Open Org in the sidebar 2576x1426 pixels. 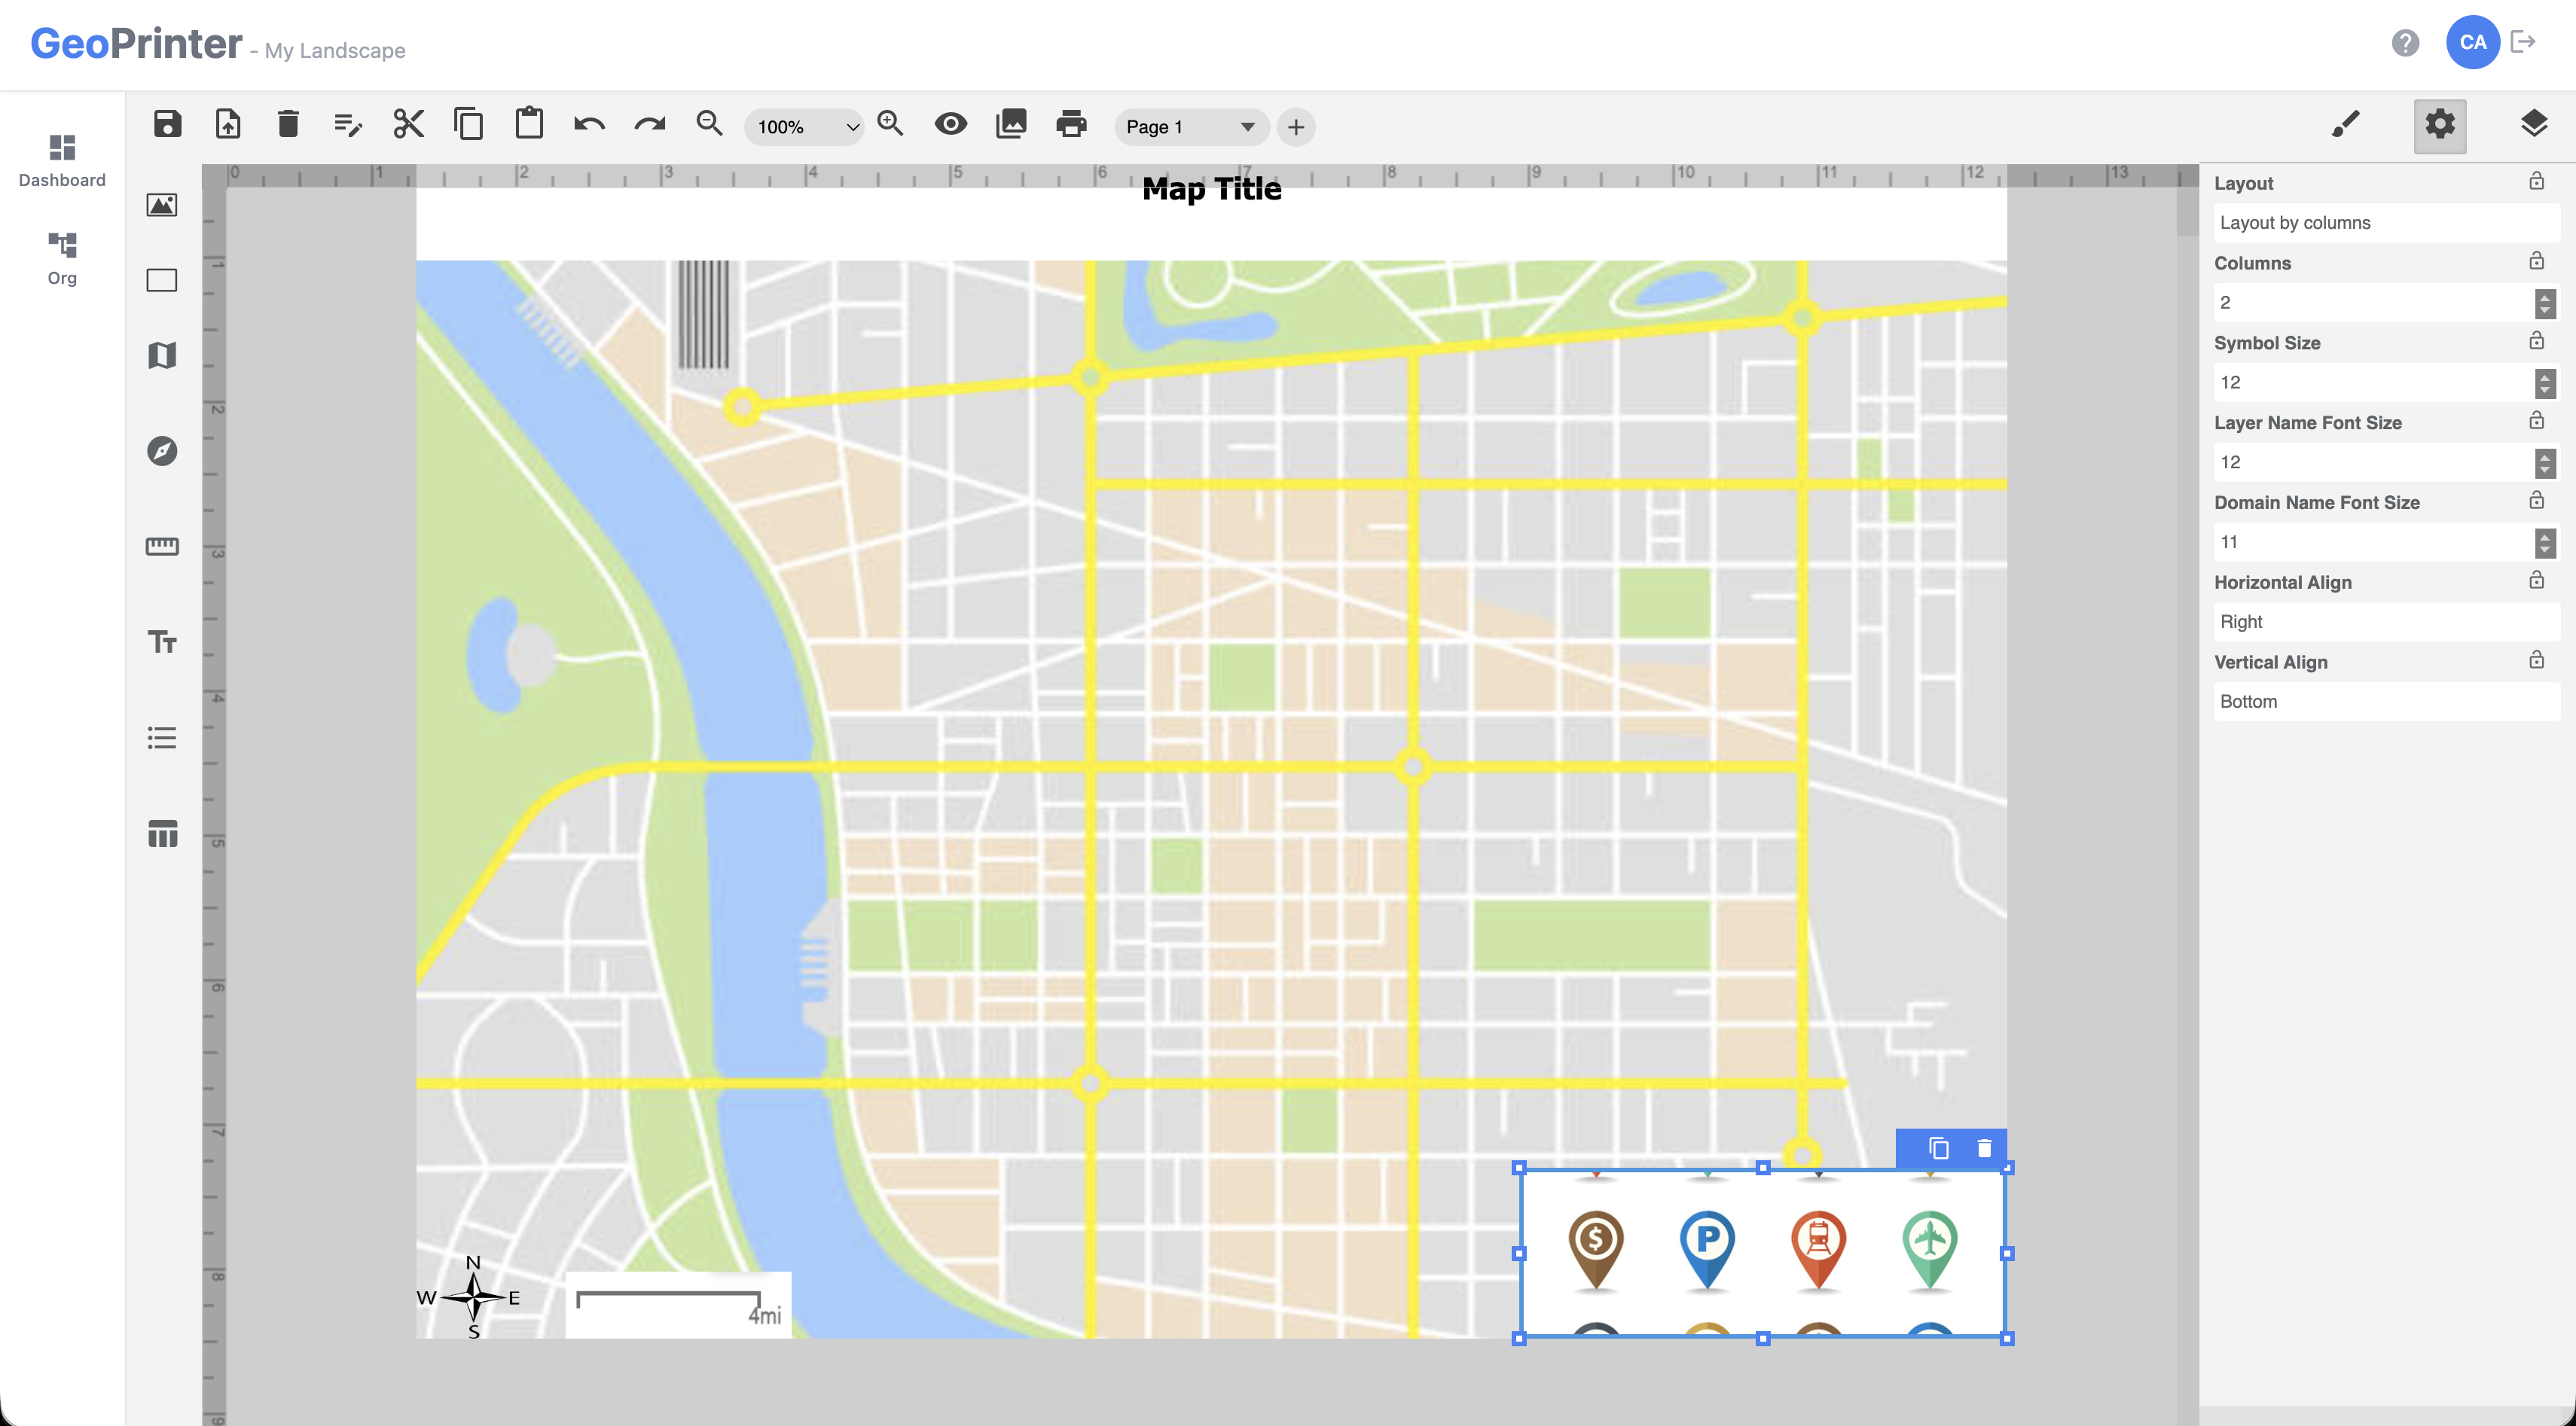pos(62,257)
